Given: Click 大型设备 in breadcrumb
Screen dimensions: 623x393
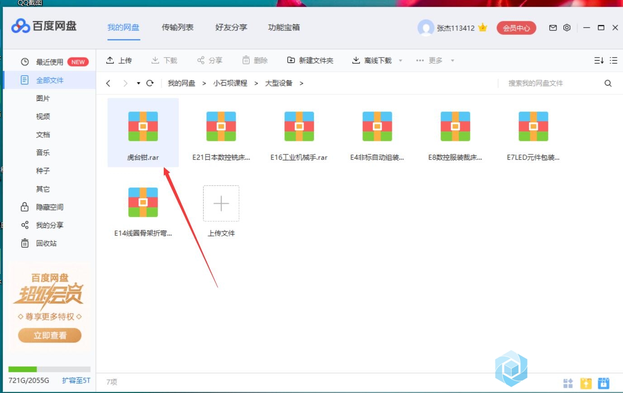Looking at the screenshot, I should coord(279,83).
